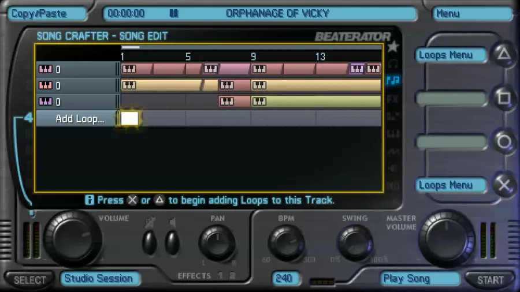520x292 pixels.
Task: Toggle Effects slot 1
Action: click(x=220, y=275)
